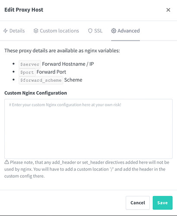177x216 pixels.
Task: Click the gear icon beside Advanced
Action: 114,31
